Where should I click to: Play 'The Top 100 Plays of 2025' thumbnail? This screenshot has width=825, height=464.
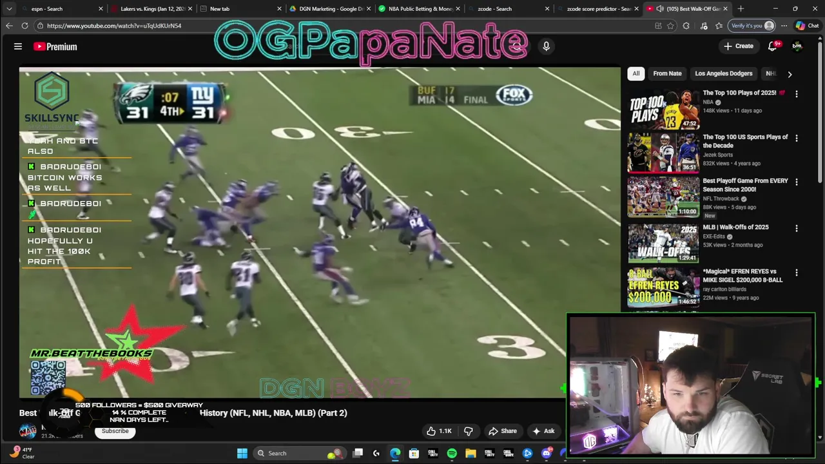663,109
